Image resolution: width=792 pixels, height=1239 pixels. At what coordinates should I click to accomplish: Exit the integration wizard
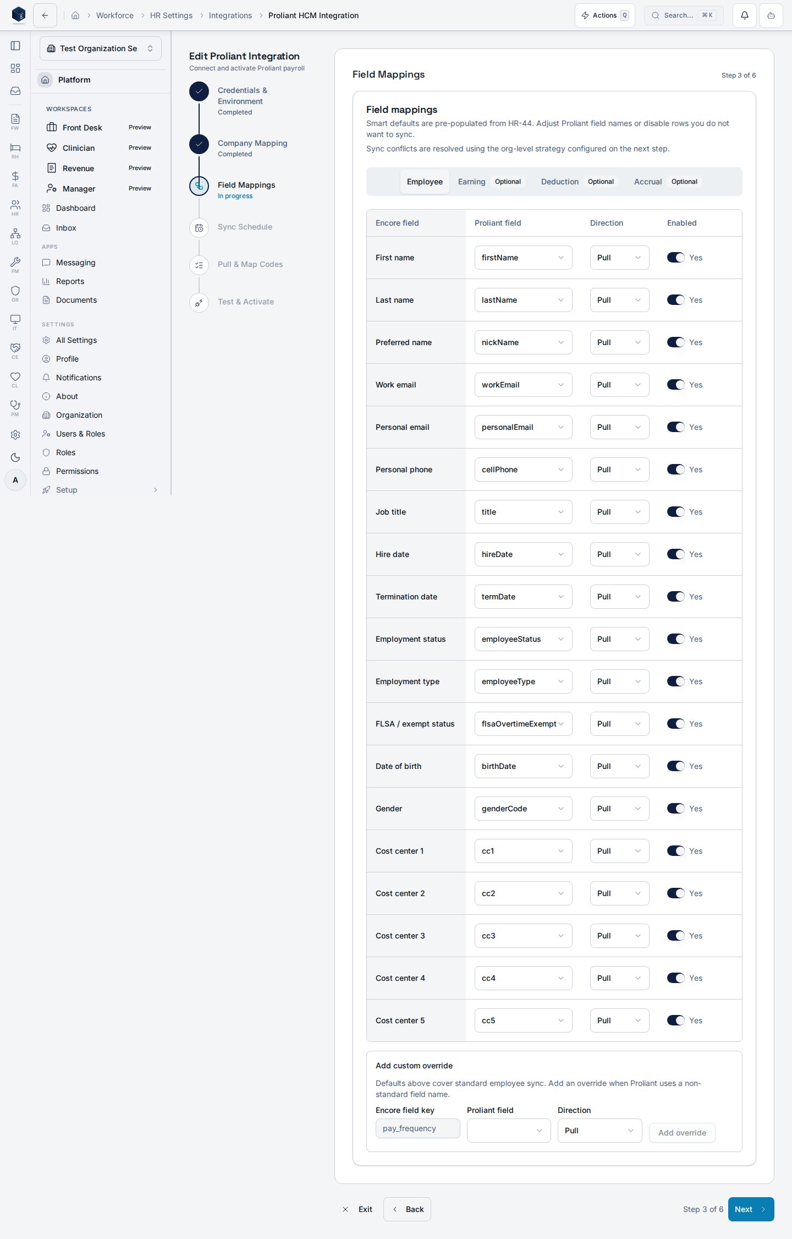(358, 1209)
